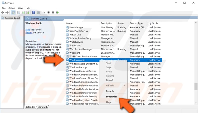The width and height of the screenshot is (198, 113).
Task: Click the vertical scrollbar thumb of the list
Action: [196, 87]
